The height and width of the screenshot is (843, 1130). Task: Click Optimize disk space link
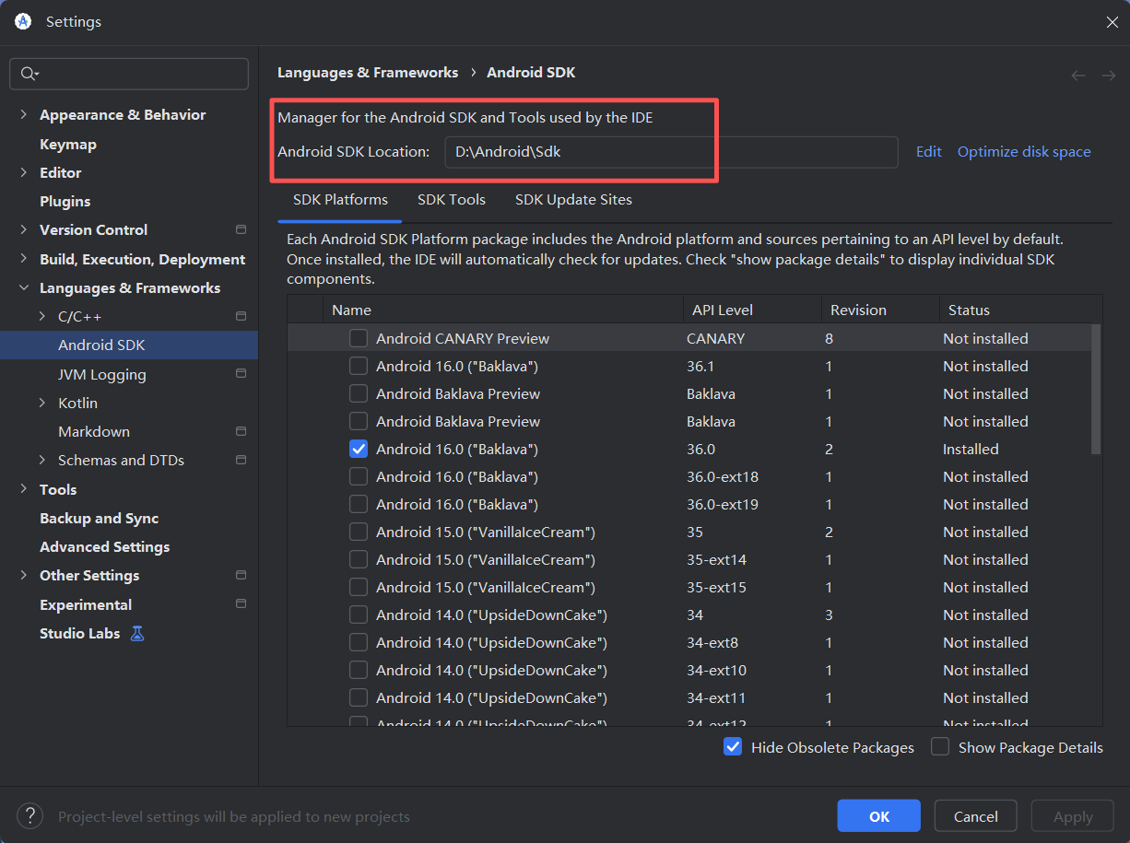(1024, 151)
